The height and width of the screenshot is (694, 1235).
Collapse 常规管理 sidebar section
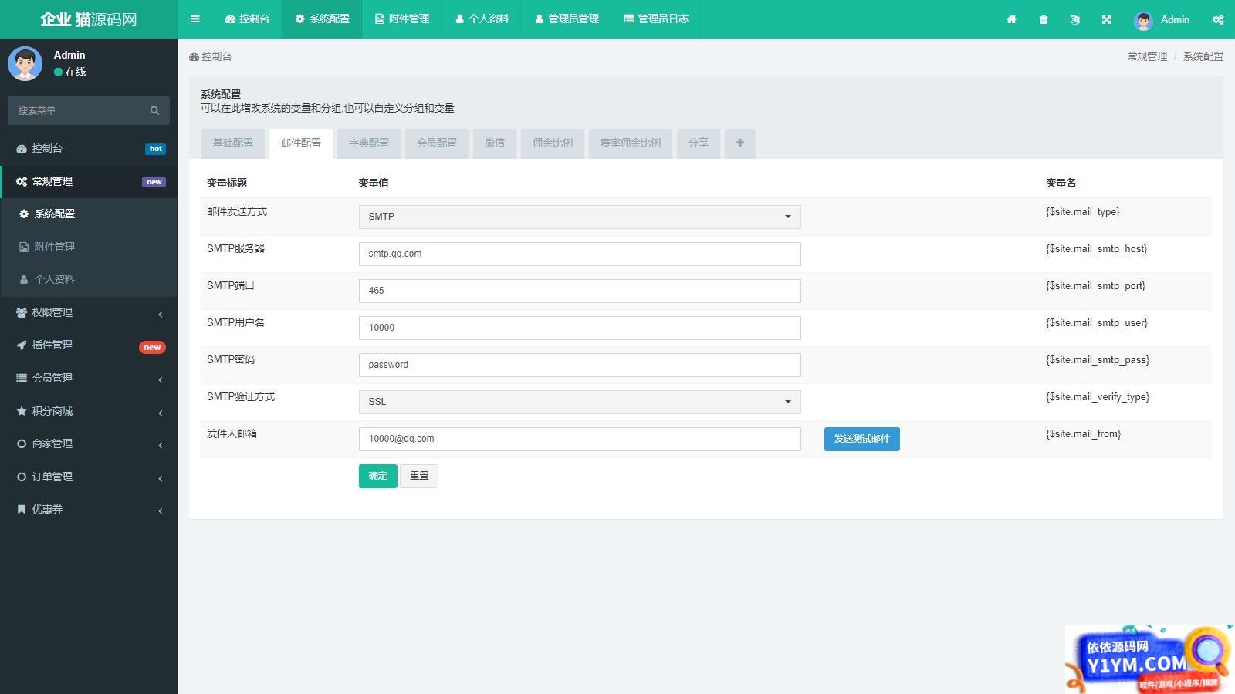[x=89, y=181]
